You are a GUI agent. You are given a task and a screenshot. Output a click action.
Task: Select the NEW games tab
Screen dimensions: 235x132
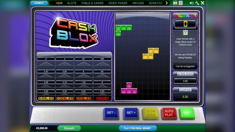click(x=59, y=3)
